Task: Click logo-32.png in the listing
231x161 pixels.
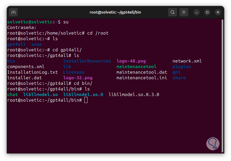Action: (78, 78)
